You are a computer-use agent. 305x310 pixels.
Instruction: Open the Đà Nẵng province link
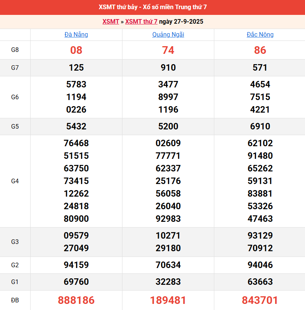[x=76, y=35]
